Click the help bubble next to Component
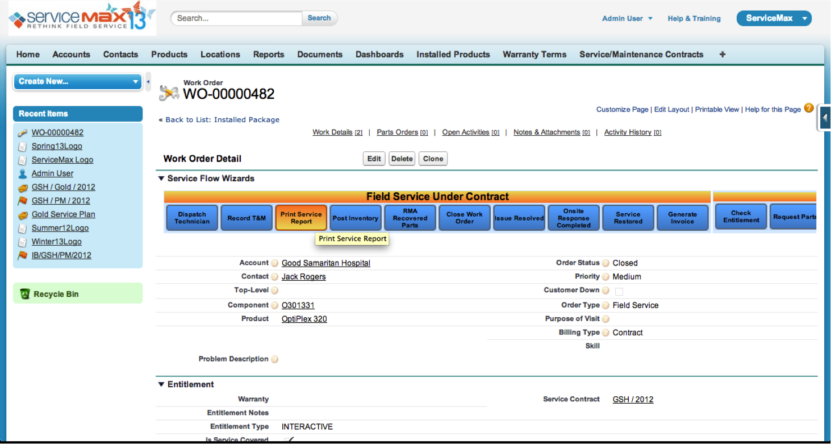831x444 pixels. click(x=275, y=305)
